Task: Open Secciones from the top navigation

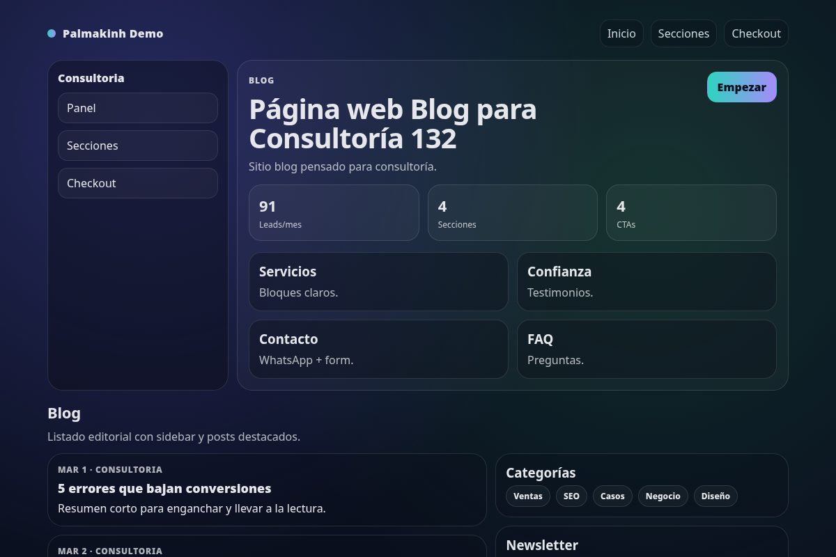Action: (683, 33)
